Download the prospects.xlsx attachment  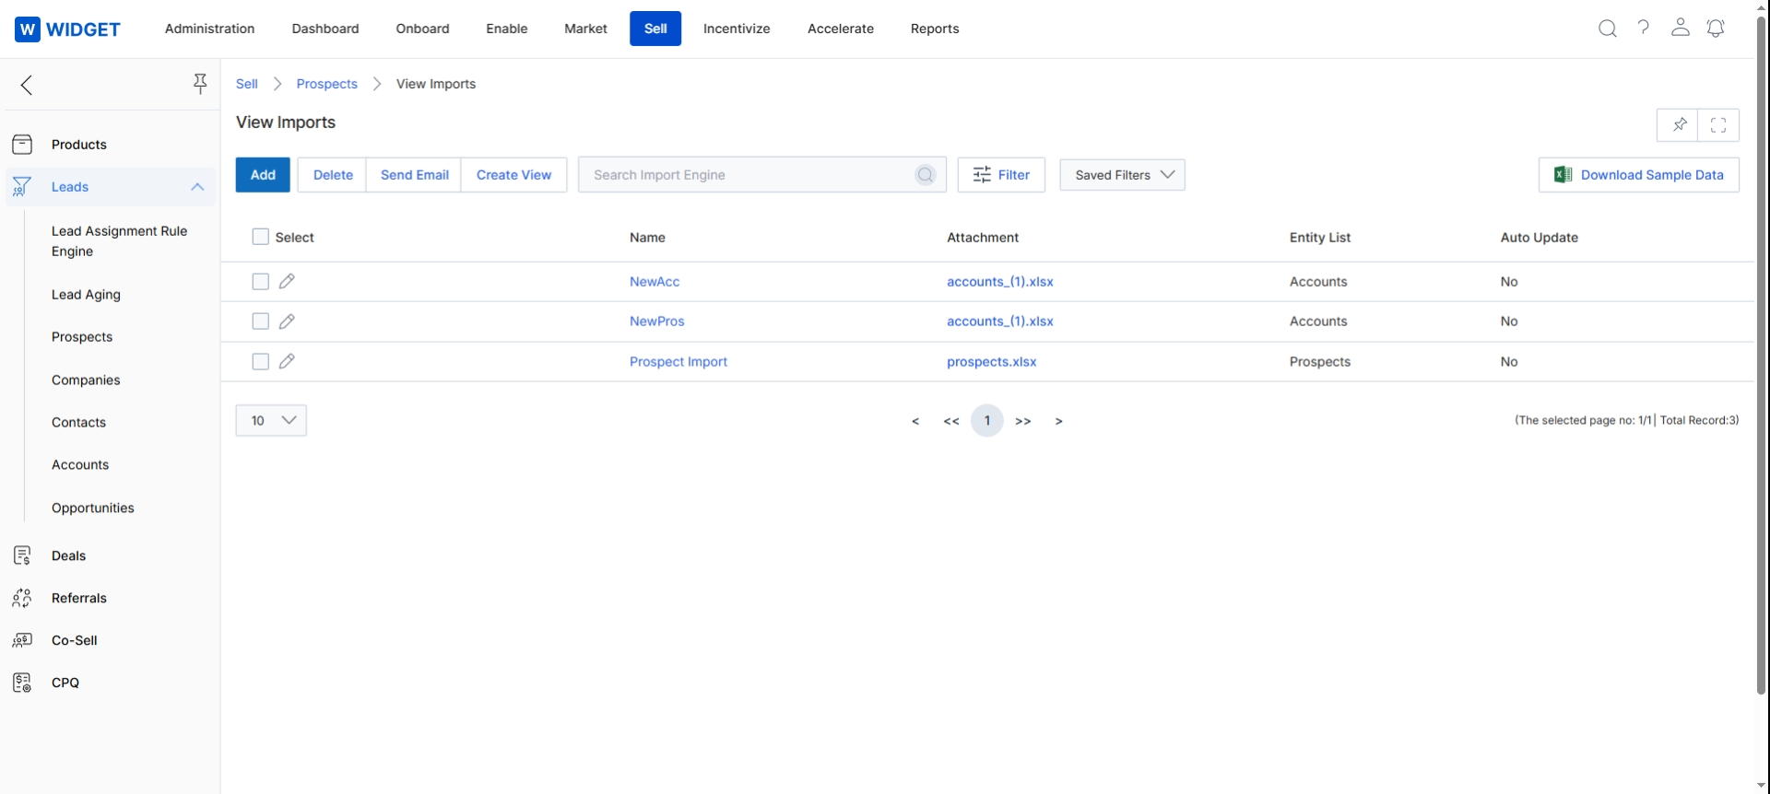coord(992,362)
